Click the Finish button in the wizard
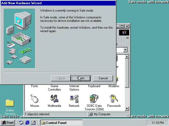The height and width of the screenshot is (126, 169). click(81, 78)
